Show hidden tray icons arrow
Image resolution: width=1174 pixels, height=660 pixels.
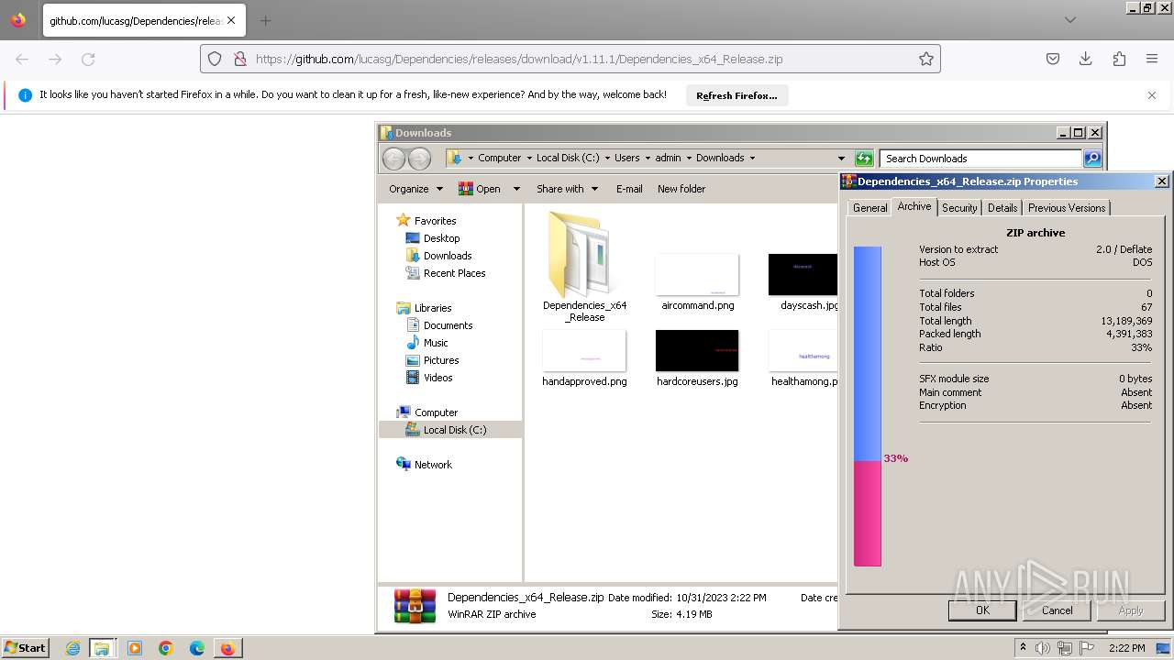(x=1023, y=647)
